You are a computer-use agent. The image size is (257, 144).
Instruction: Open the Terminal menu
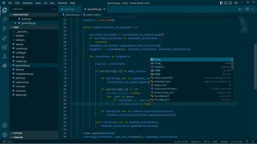click(62, 3)
